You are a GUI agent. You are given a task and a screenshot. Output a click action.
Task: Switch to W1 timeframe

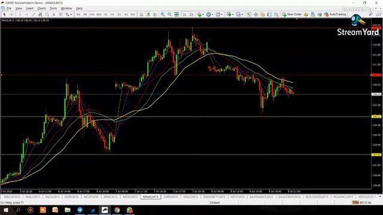click(126, 14)
